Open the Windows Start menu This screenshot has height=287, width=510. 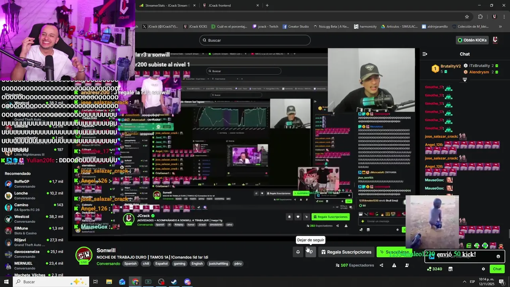click(x=6, y=282)
